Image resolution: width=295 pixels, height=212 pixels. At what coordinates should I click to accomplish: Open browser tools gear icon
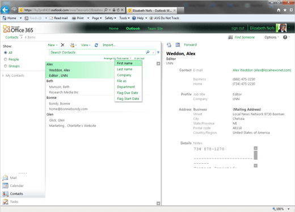point(291,10)
